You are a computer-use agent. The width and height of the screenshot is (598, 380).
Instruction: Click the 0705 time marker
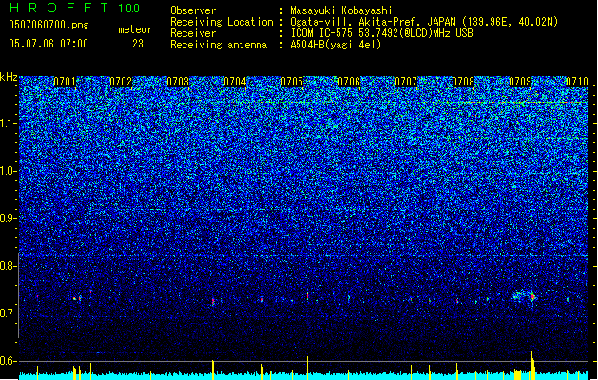point(292,82)
